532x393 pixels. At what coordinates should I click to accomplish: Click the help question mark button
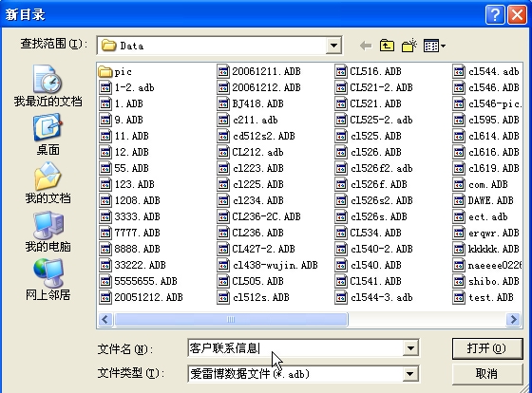click(495, 15)
